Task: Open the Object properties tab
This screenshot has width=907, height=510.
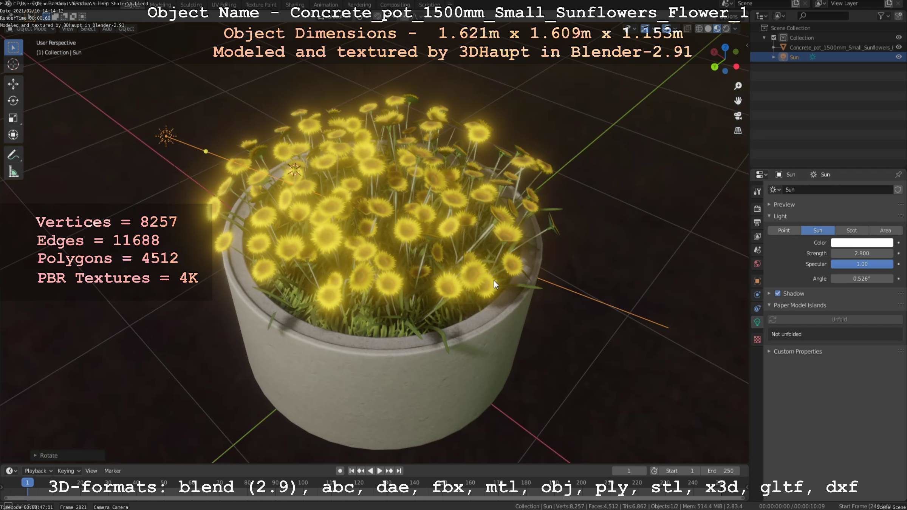Action: tap(757, 281)
